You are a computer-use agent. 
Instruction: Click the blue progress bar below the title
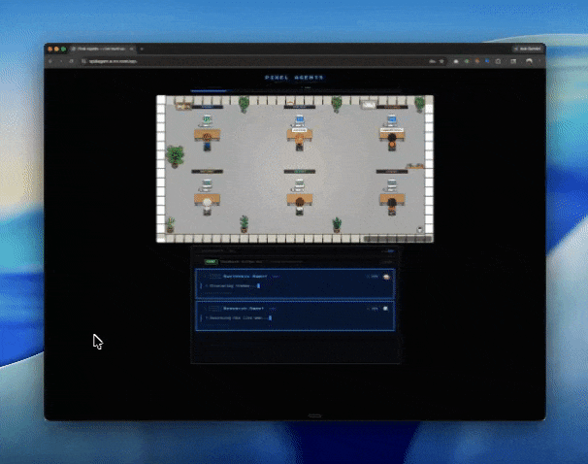[x=209, y=91]
